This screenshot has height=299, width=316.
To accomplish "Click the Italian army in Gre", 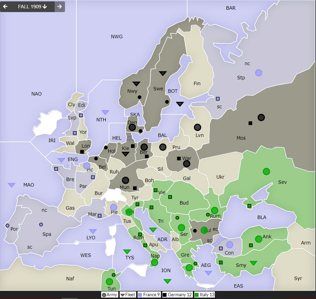I will click(189, 268).
